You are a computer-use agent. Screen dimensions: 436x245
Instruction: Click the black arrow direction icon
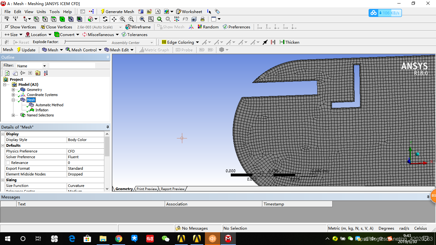tap(265, 42)
